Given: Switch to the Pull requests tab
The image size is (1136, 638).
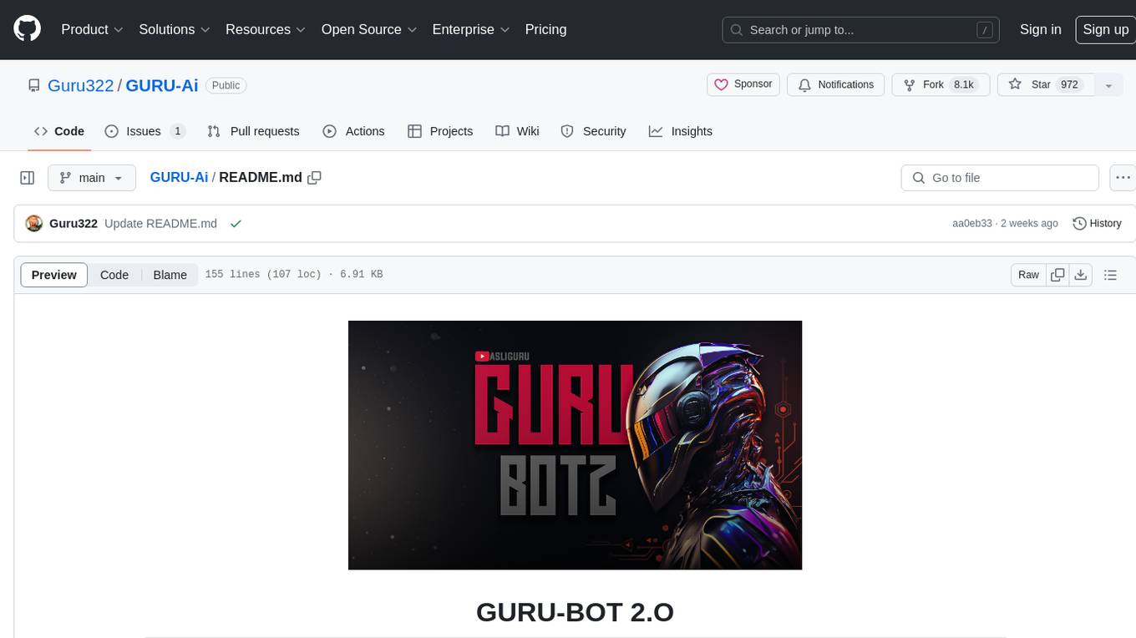Looking at the screenshot, I should (253, 131).
